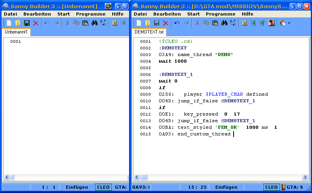Toggle Einfügen mode in Unbenannt status bar
Screen dimensions: 312x193
(77, 187)
